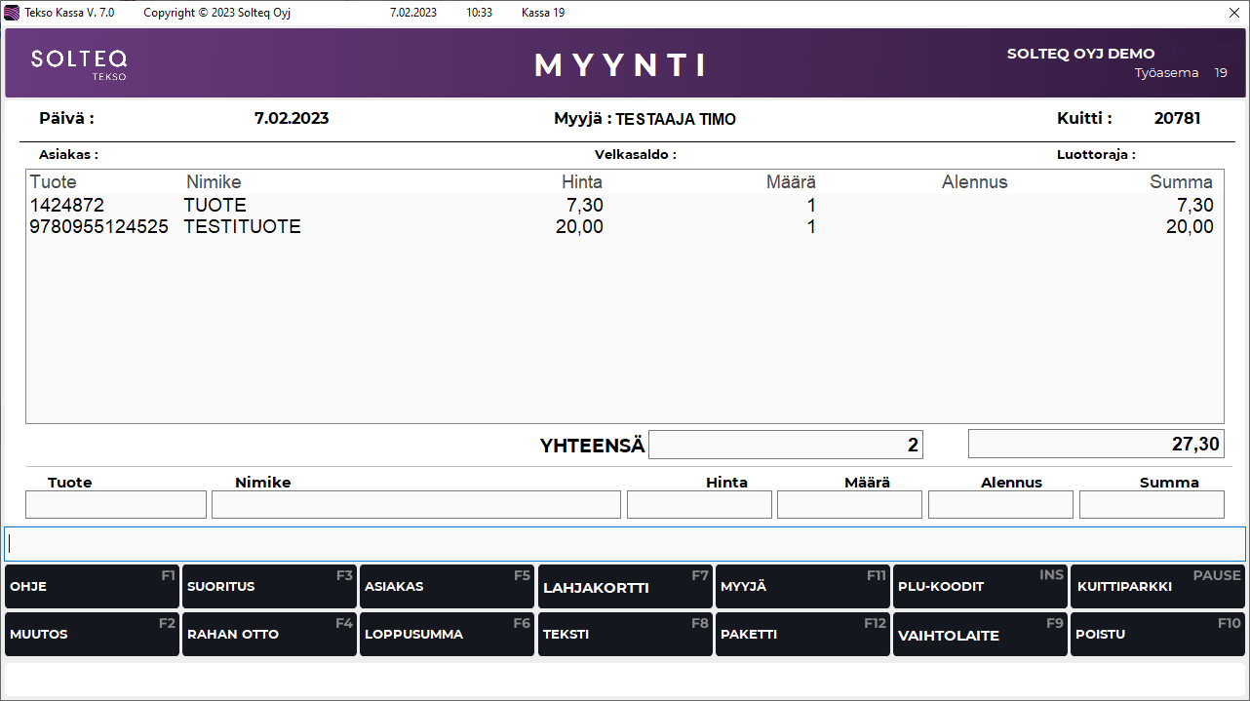Click the MYYJÄ seller button
The image size is (1250, 701).
[x=801, y=587]
